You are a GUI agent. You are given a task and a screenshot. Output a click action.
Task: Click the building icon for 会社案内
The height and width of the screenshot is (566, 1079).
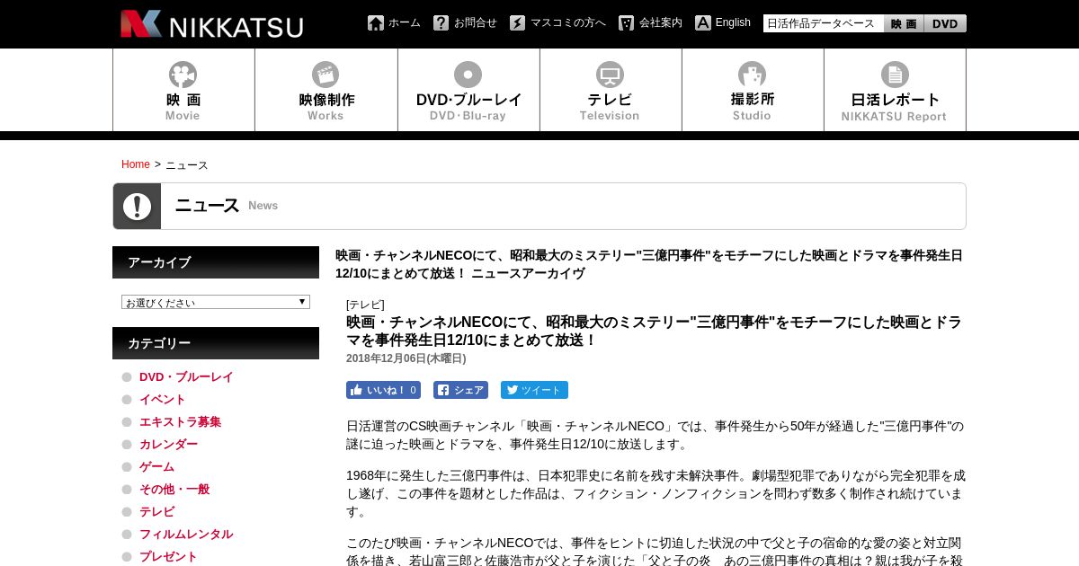[x=626, y=23]
